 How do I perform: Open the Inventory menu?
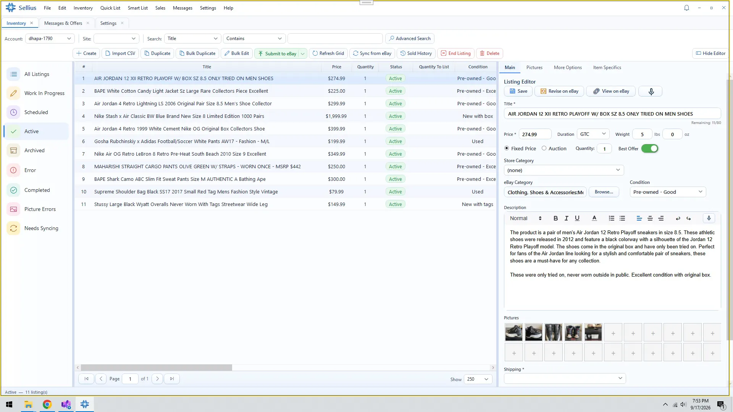(83, 8)
